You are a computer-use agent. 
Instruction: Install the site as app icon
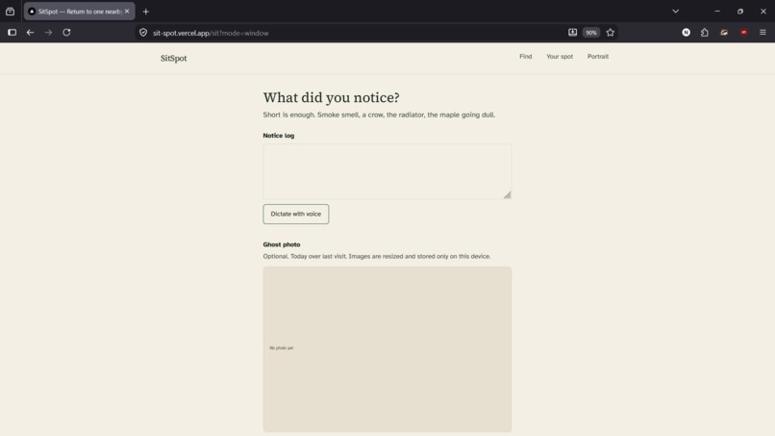pos(572,32)
